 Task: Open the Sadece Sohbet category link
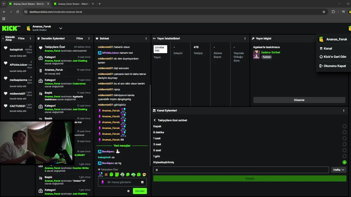(270, 52)
